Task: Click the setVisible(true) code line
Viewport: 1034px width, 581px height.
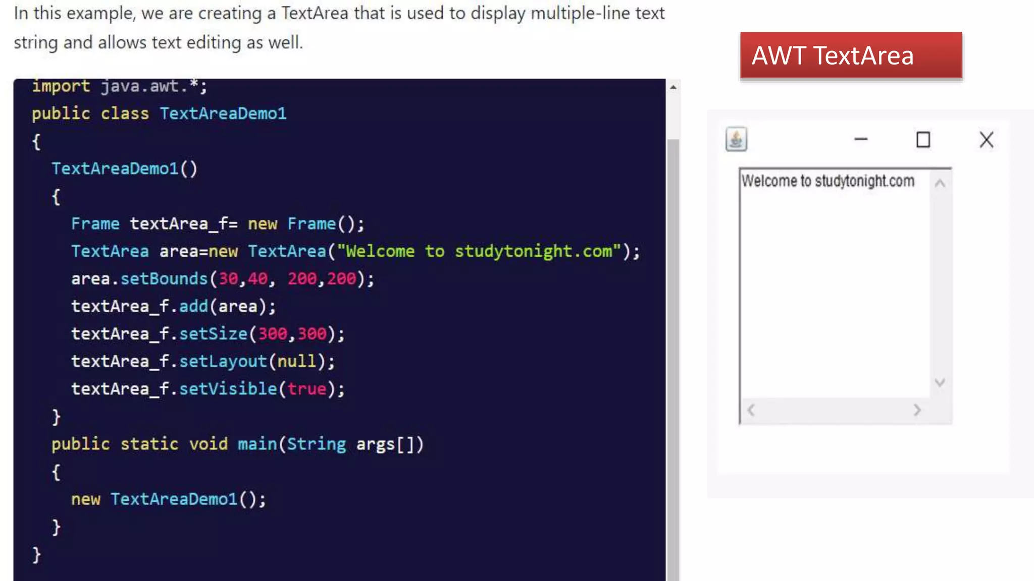Action: pos(208,389)
